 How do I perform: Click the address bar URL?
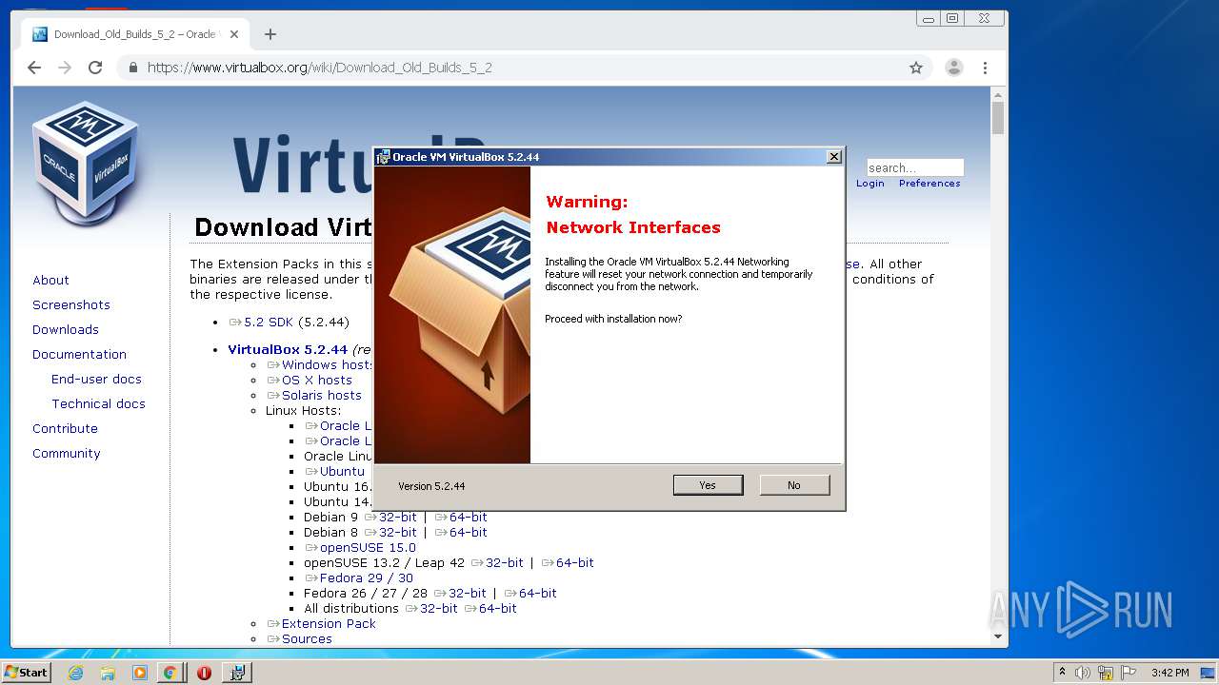tap(320, 68)
